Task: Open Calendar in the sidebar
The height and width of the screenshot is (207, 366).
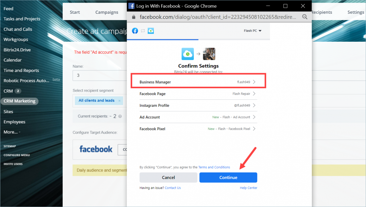Action: point(12,60)
